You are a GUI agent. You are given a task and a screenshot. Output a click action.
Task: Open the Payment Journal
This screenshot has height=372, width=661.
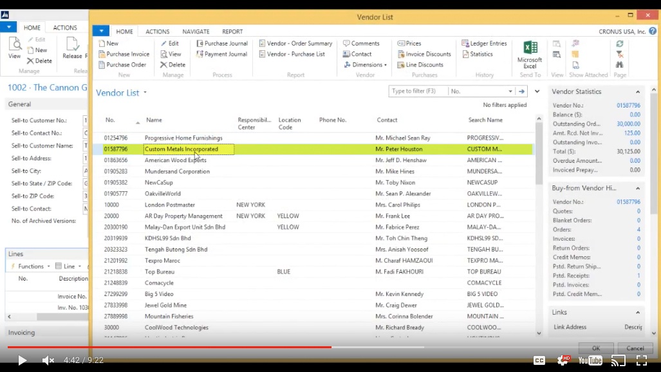(x=222, y=54)
